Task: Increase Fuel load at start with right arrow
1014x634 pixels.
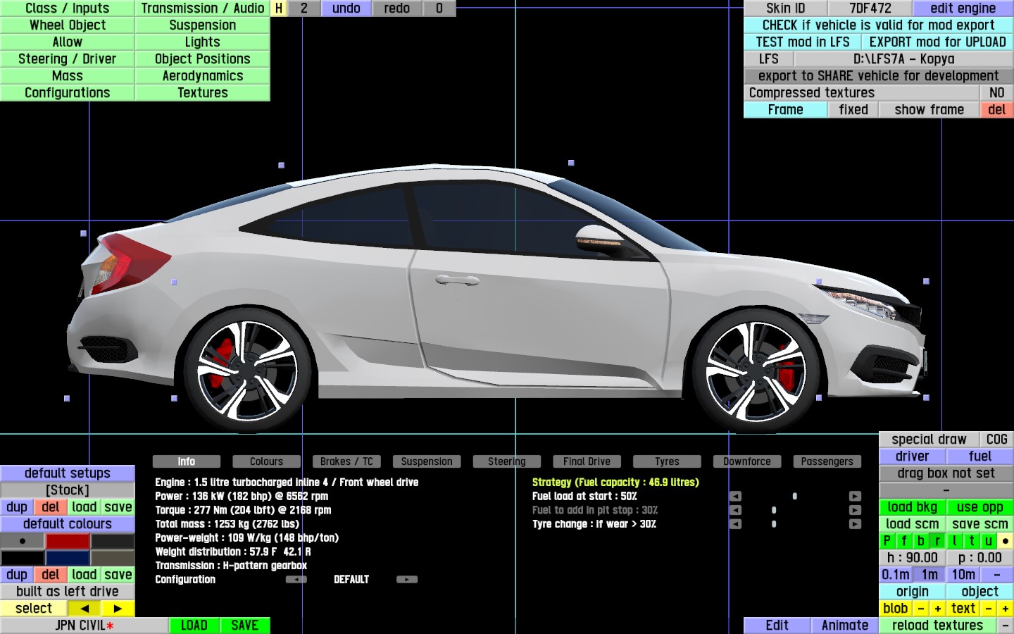Action: click(x=855, y=496)
